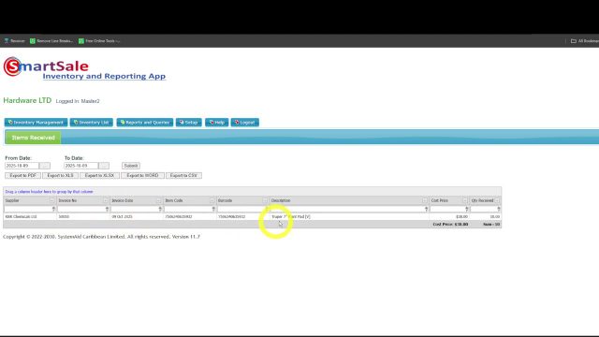The width and height of the screenshot is (599, 337).
Task: Open the Inventory List menu
Action: click(x=92, y=123)
